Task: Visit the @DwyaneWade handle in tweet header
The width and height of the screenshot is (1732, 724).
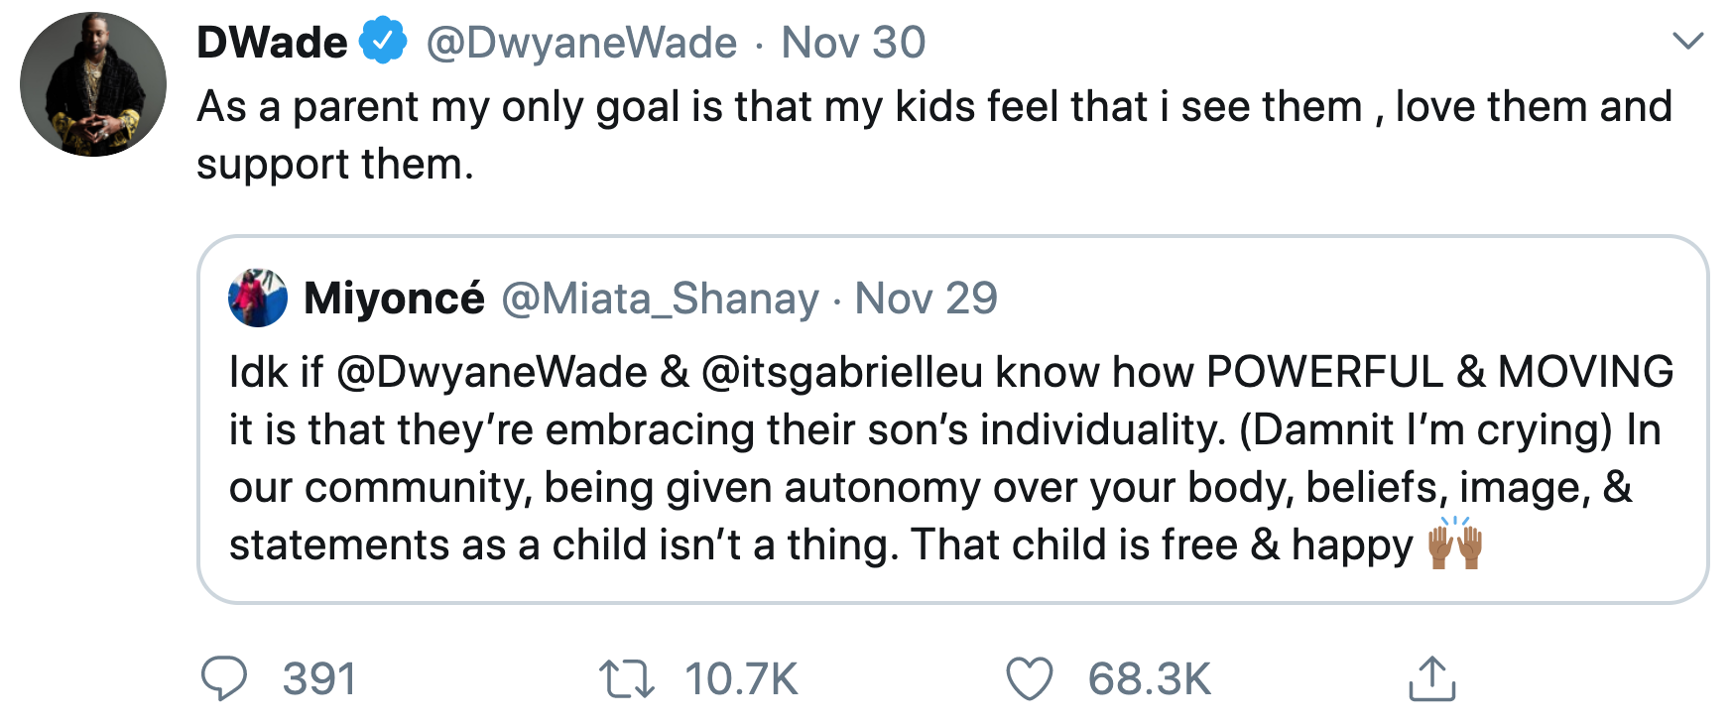Action: coord(582,43)
